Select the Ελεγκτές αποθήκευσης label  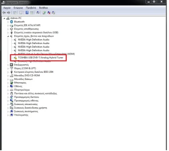point(26,29)
